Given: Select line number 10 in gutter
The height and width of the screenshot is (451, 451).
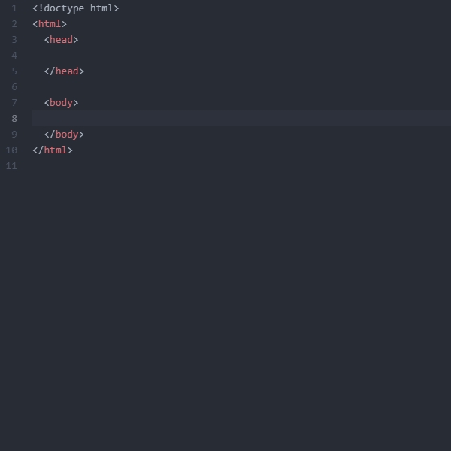Looking at the screenshot, I should [x=11, y=150].
